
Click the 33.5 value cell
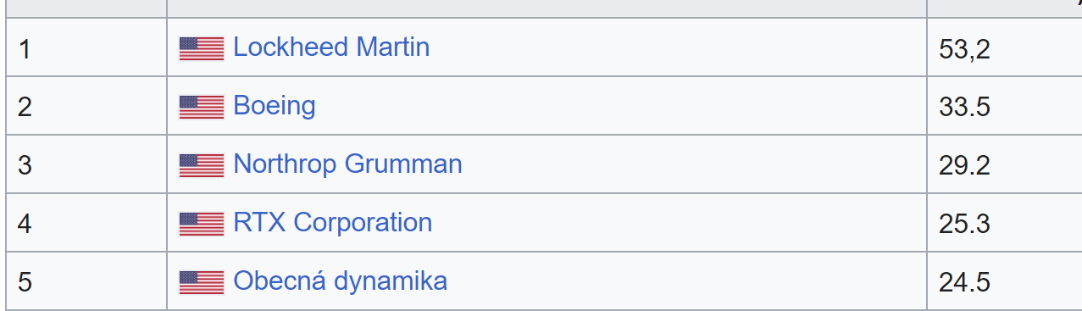click(x=1005, y=106)
